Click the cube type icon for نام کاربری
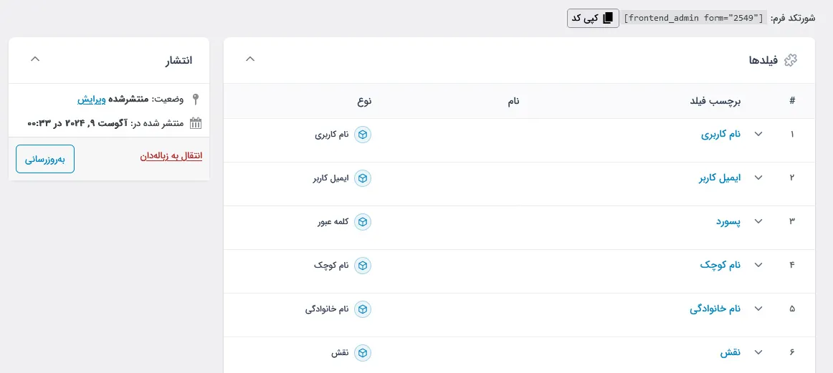 point(362,135)
